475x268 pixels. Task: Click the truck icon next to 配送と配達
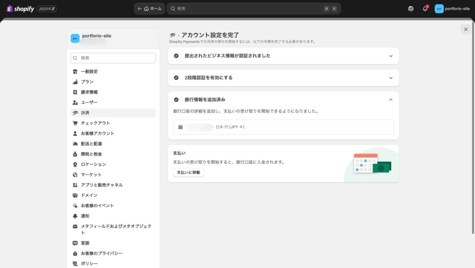click(x=75, y=144)
